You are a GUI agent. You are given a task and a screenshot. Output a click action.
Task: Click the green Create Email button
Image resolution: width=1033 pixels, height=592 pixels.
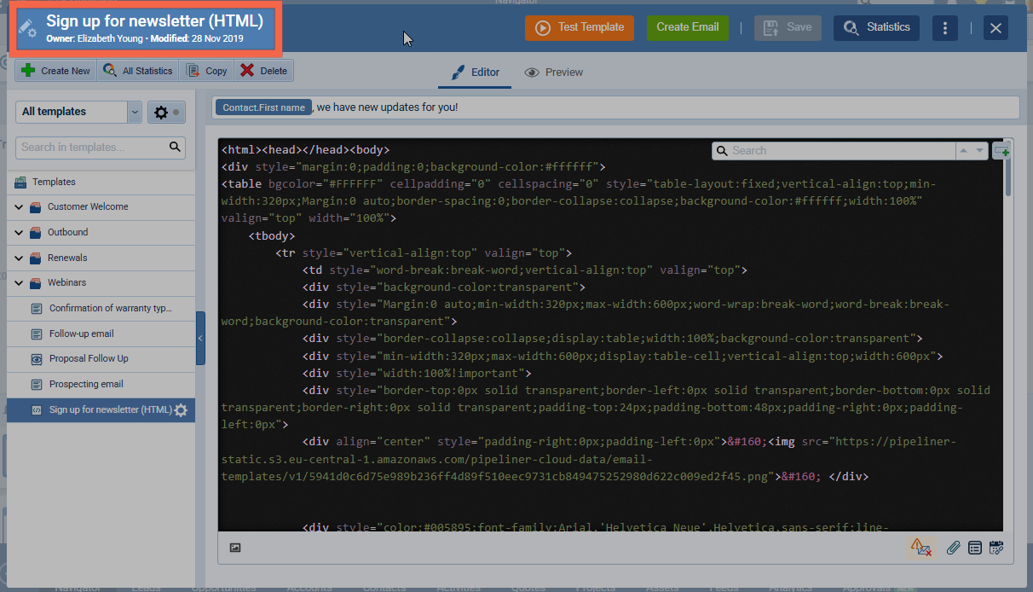[x=687, y=27]
